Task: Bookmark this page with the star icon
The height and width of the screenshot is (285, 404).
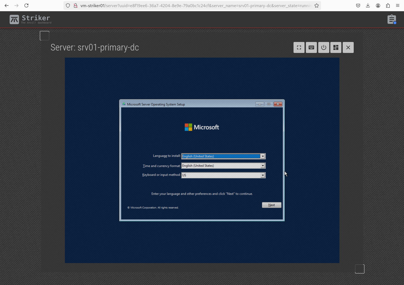Action: [317, 5]
